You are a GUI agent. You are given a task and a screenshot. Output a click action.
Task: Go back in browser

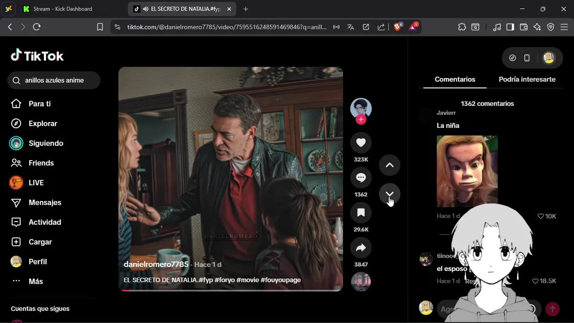pyautogui.click(x=10, y=27)
